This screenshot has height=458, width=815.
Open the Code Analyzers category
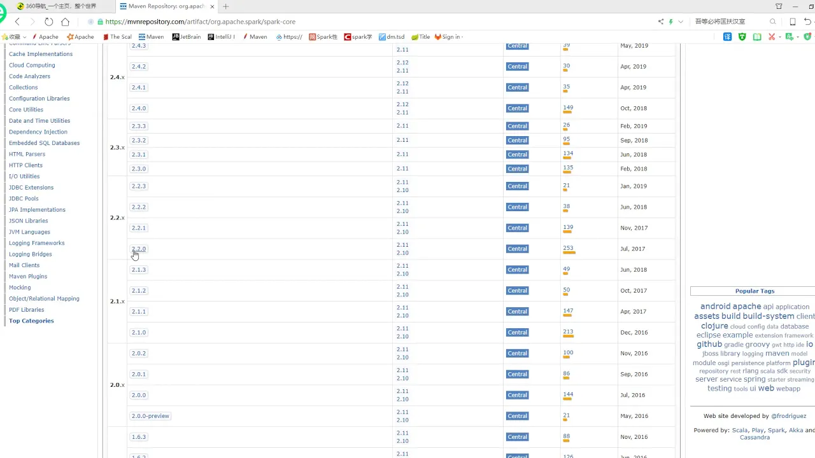pyautogui.click(x=29, y=76)
